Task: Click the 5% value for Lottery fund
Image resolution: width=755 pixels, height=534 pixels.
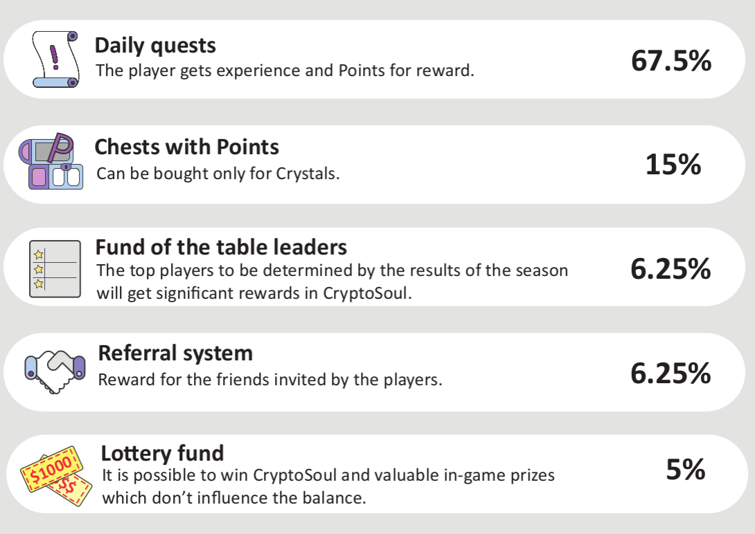Action: [686, 470]
